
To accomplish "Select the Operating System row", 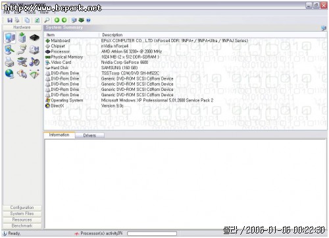I will coord(186,100).
